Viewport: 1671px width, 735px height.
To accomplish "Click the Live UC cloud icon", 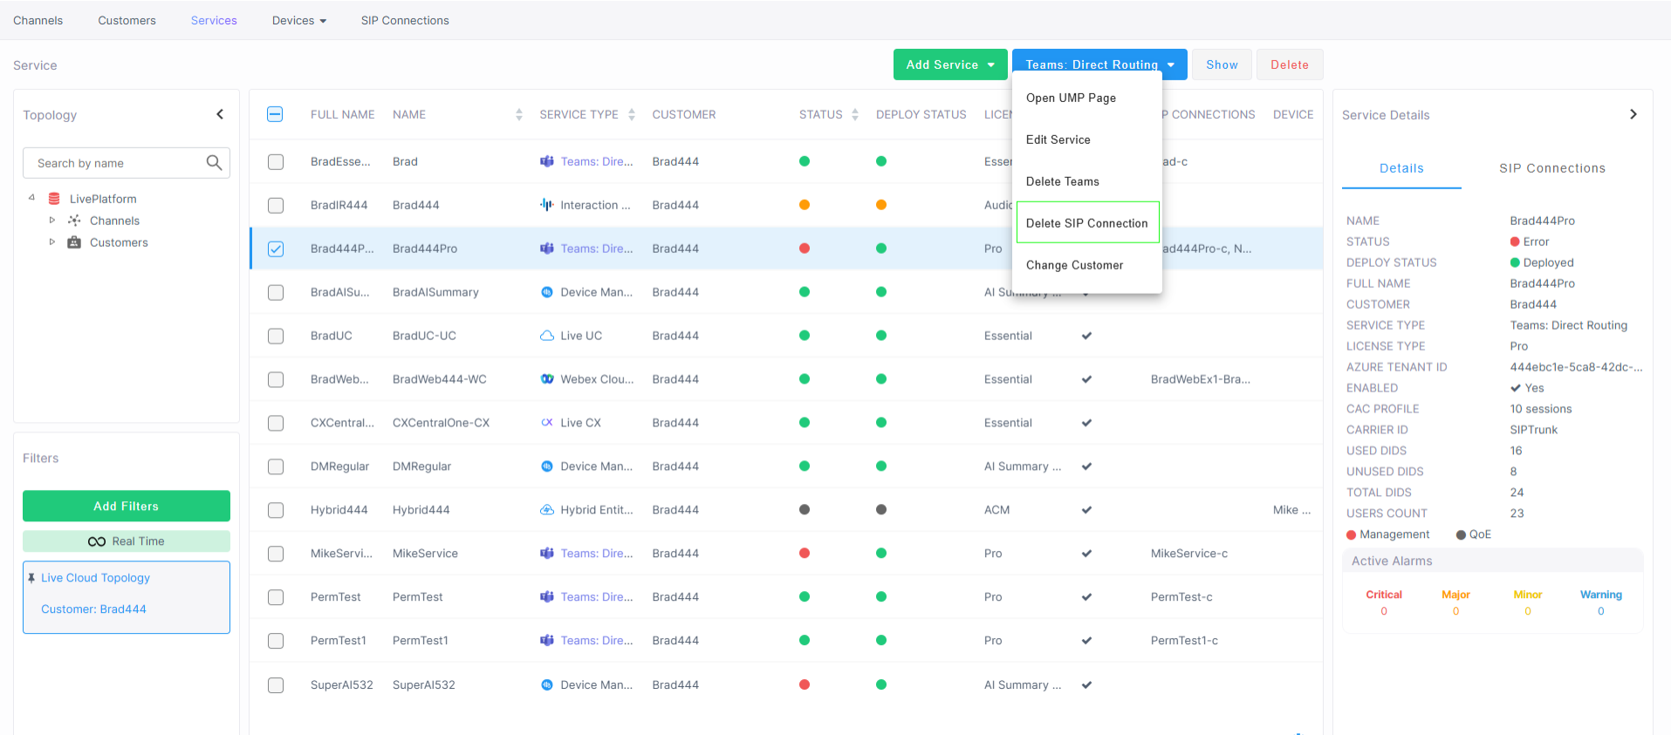I will click(547, 336).
